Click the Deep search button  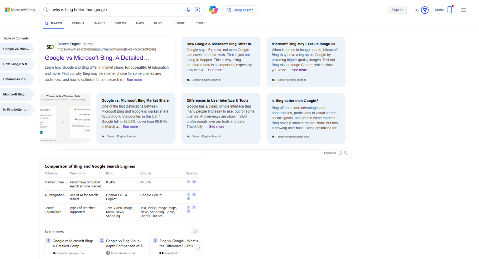(x=240, y=10)
